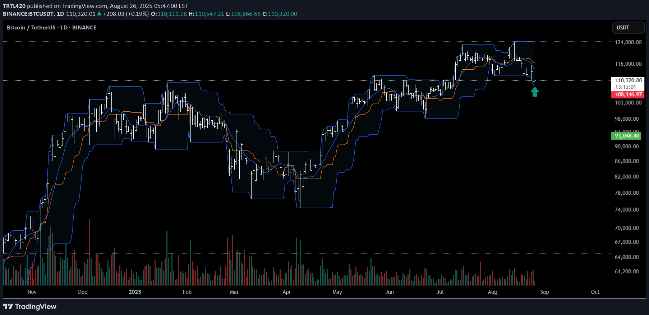The image size is (649, 315).
Task: Click the Bitcoin / TetherUS chart title
Action: (52, 28)
